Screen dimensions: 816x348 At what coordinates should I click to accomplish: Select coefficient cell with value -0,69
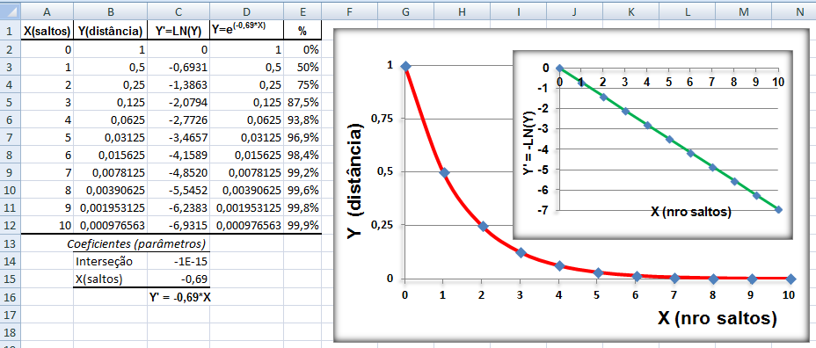tap(178, 279)
